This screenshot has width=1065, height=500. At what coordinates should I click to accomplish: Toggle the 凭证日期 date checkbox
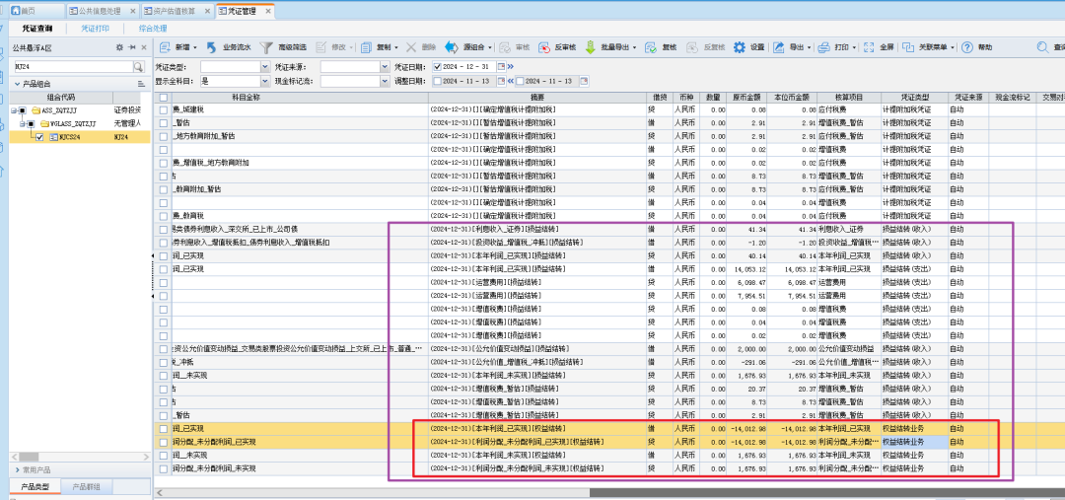point(435,66)
